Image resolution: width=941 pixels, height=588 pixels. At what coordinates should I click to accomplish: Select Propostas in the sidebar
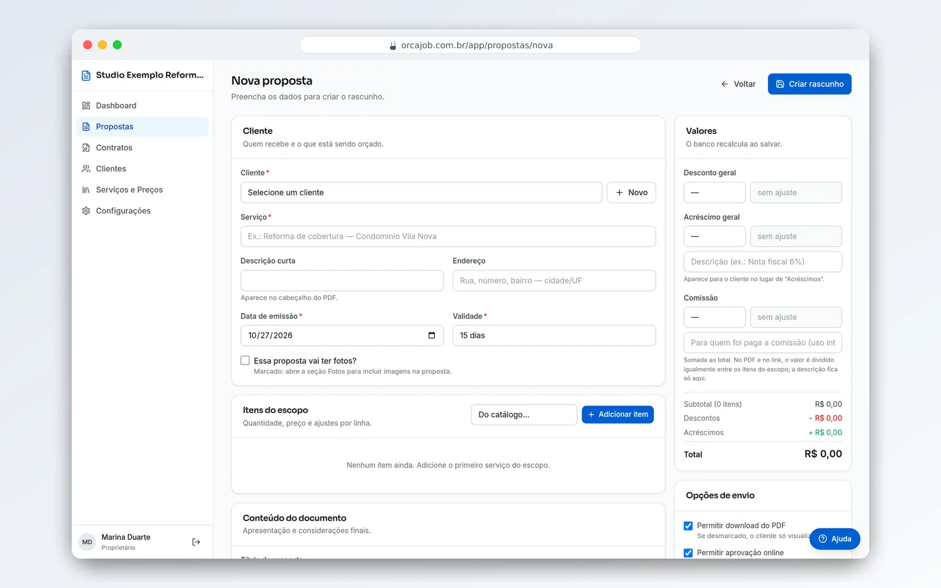[x=142, y=127]
